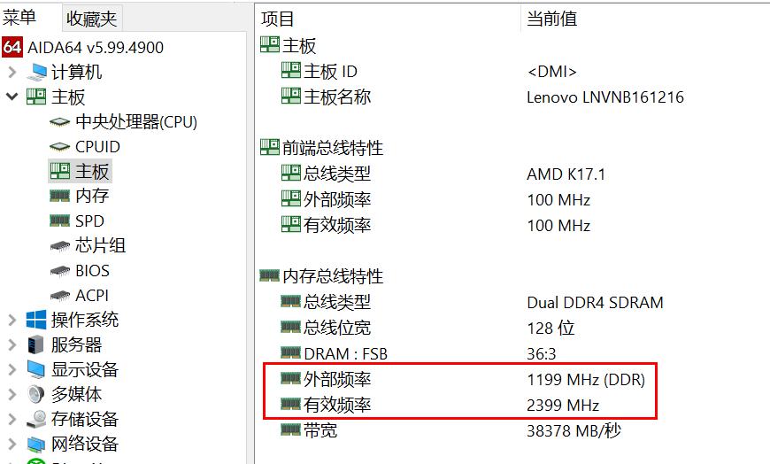This screenshot has height=464, width=770.
Task: Click the AIDA64 v5.99.4900 root icon
Action: point(12,47)
